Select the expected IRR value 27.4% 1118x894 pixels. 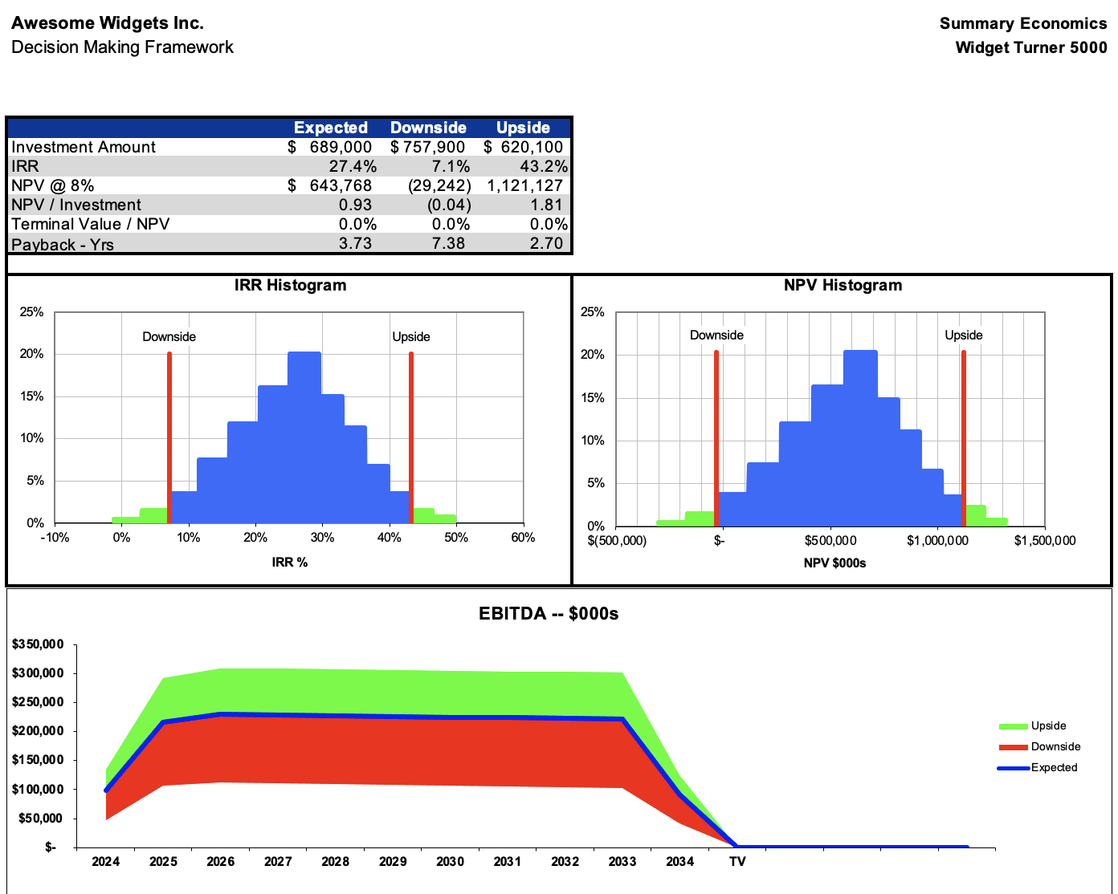(x=353, y=166)
